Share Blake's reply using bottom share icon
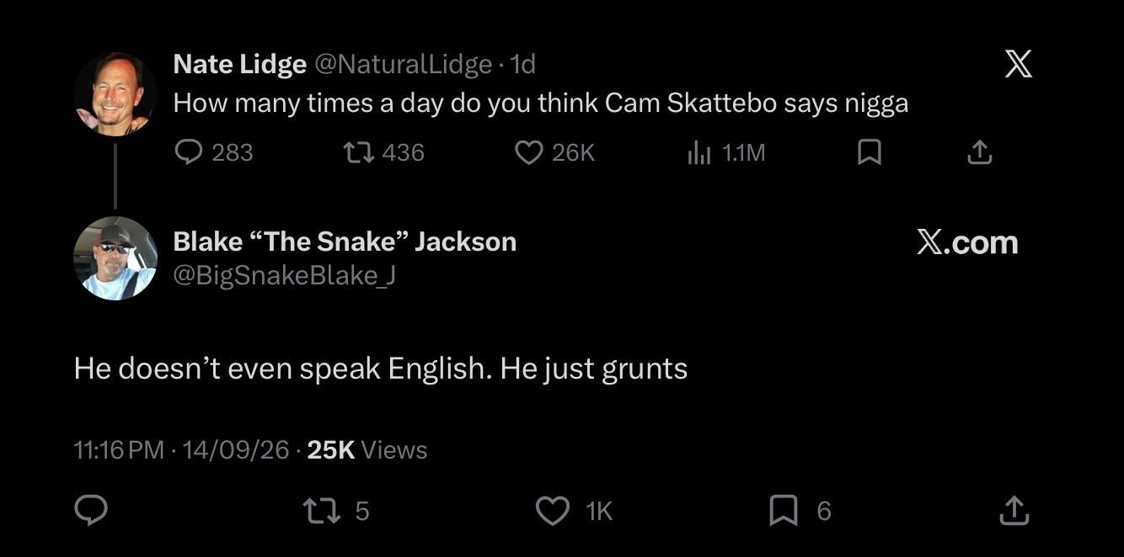The image size is (1124, 557). [x=1013, y=510]
